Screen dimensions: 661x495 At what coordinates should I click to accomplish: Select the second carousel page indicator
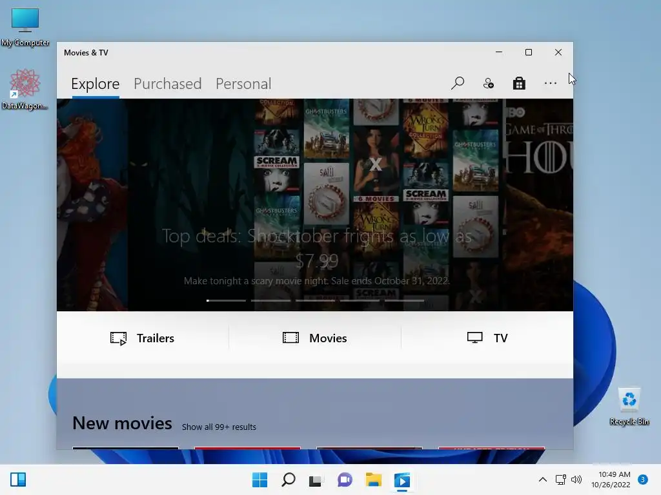(x=270, y=300)
